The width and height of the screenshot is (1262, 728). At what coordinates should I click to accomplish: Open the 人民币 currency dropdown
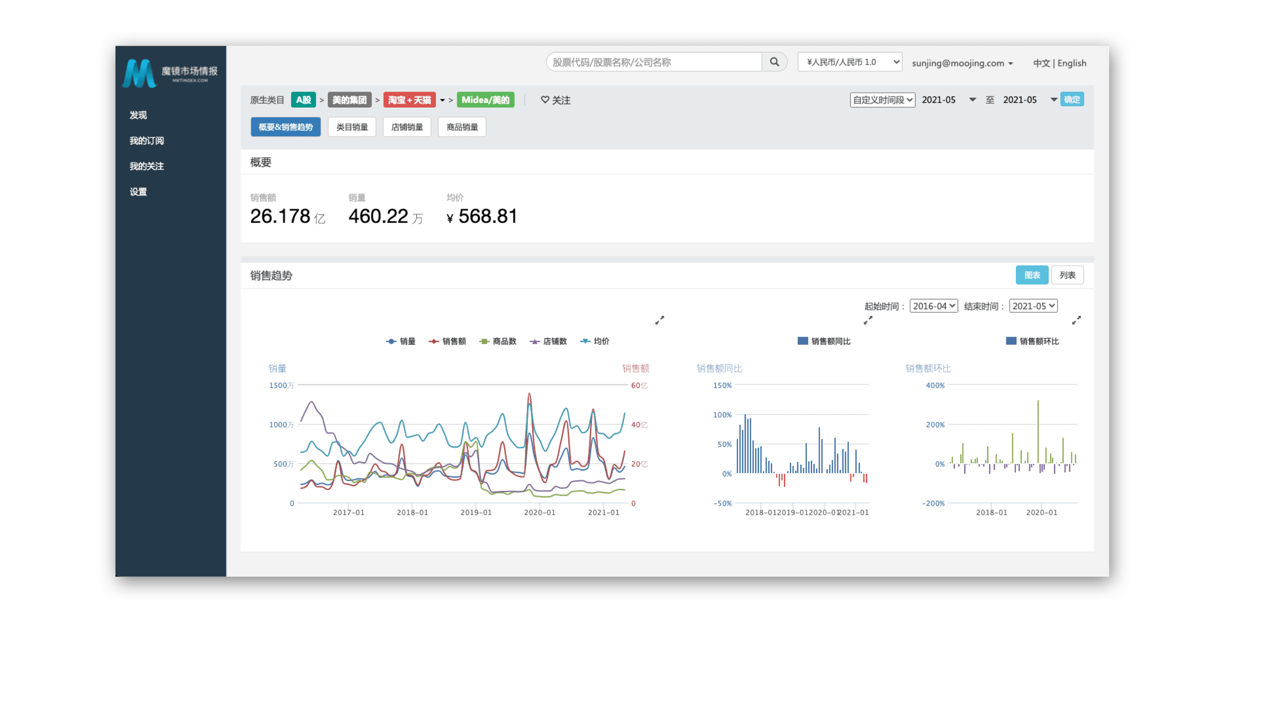pyautogui.click(x=849, y=62)
